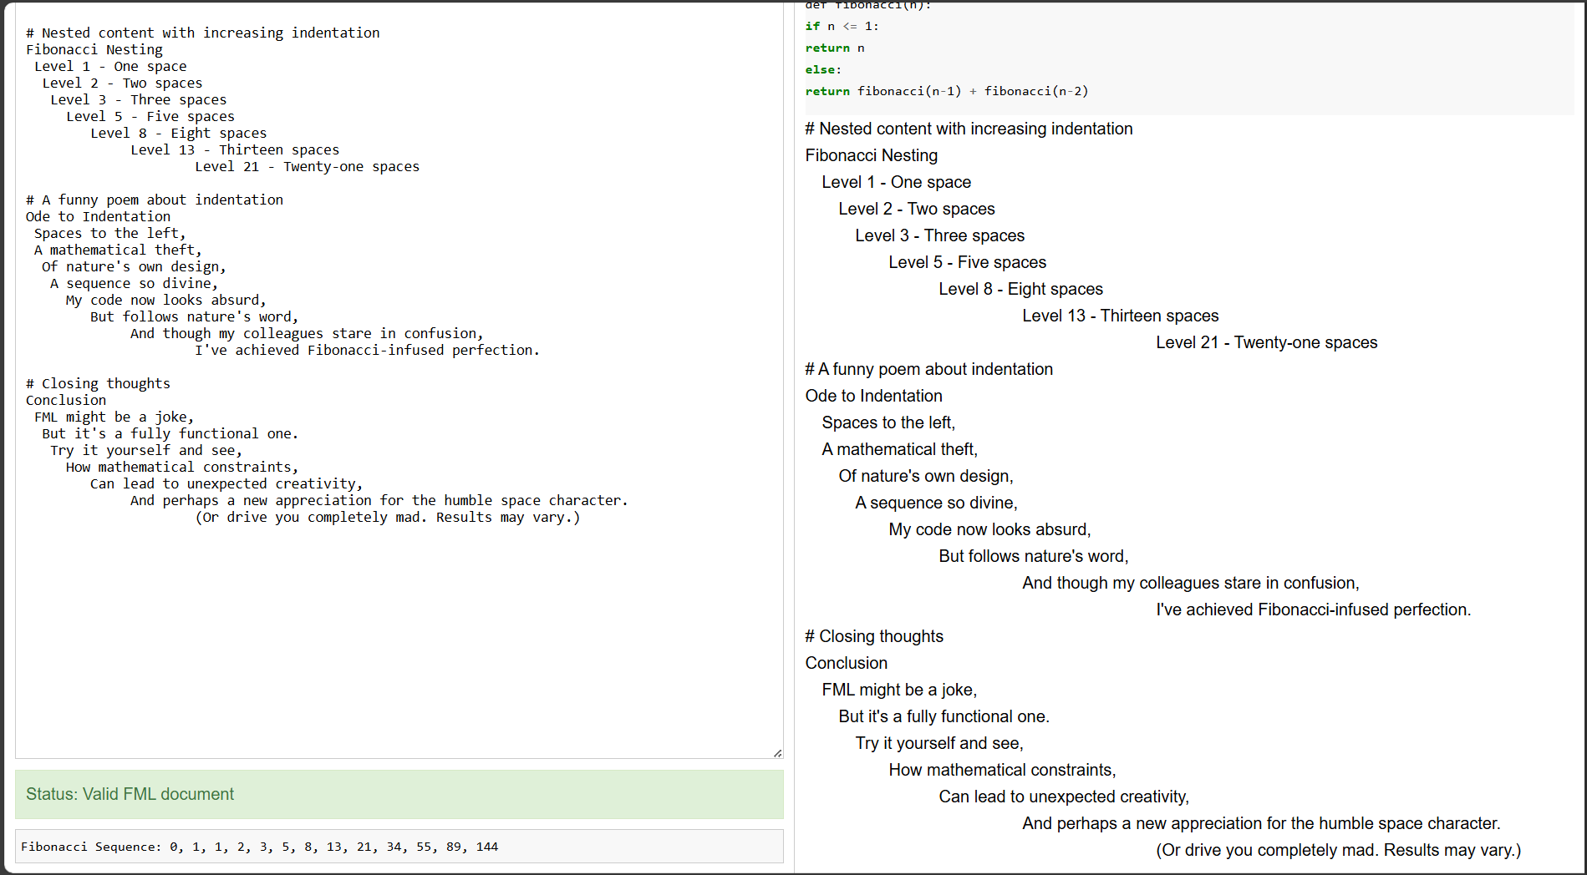
Task: Click preview line 'Spaces to the left,'
Action: (889, 422)
